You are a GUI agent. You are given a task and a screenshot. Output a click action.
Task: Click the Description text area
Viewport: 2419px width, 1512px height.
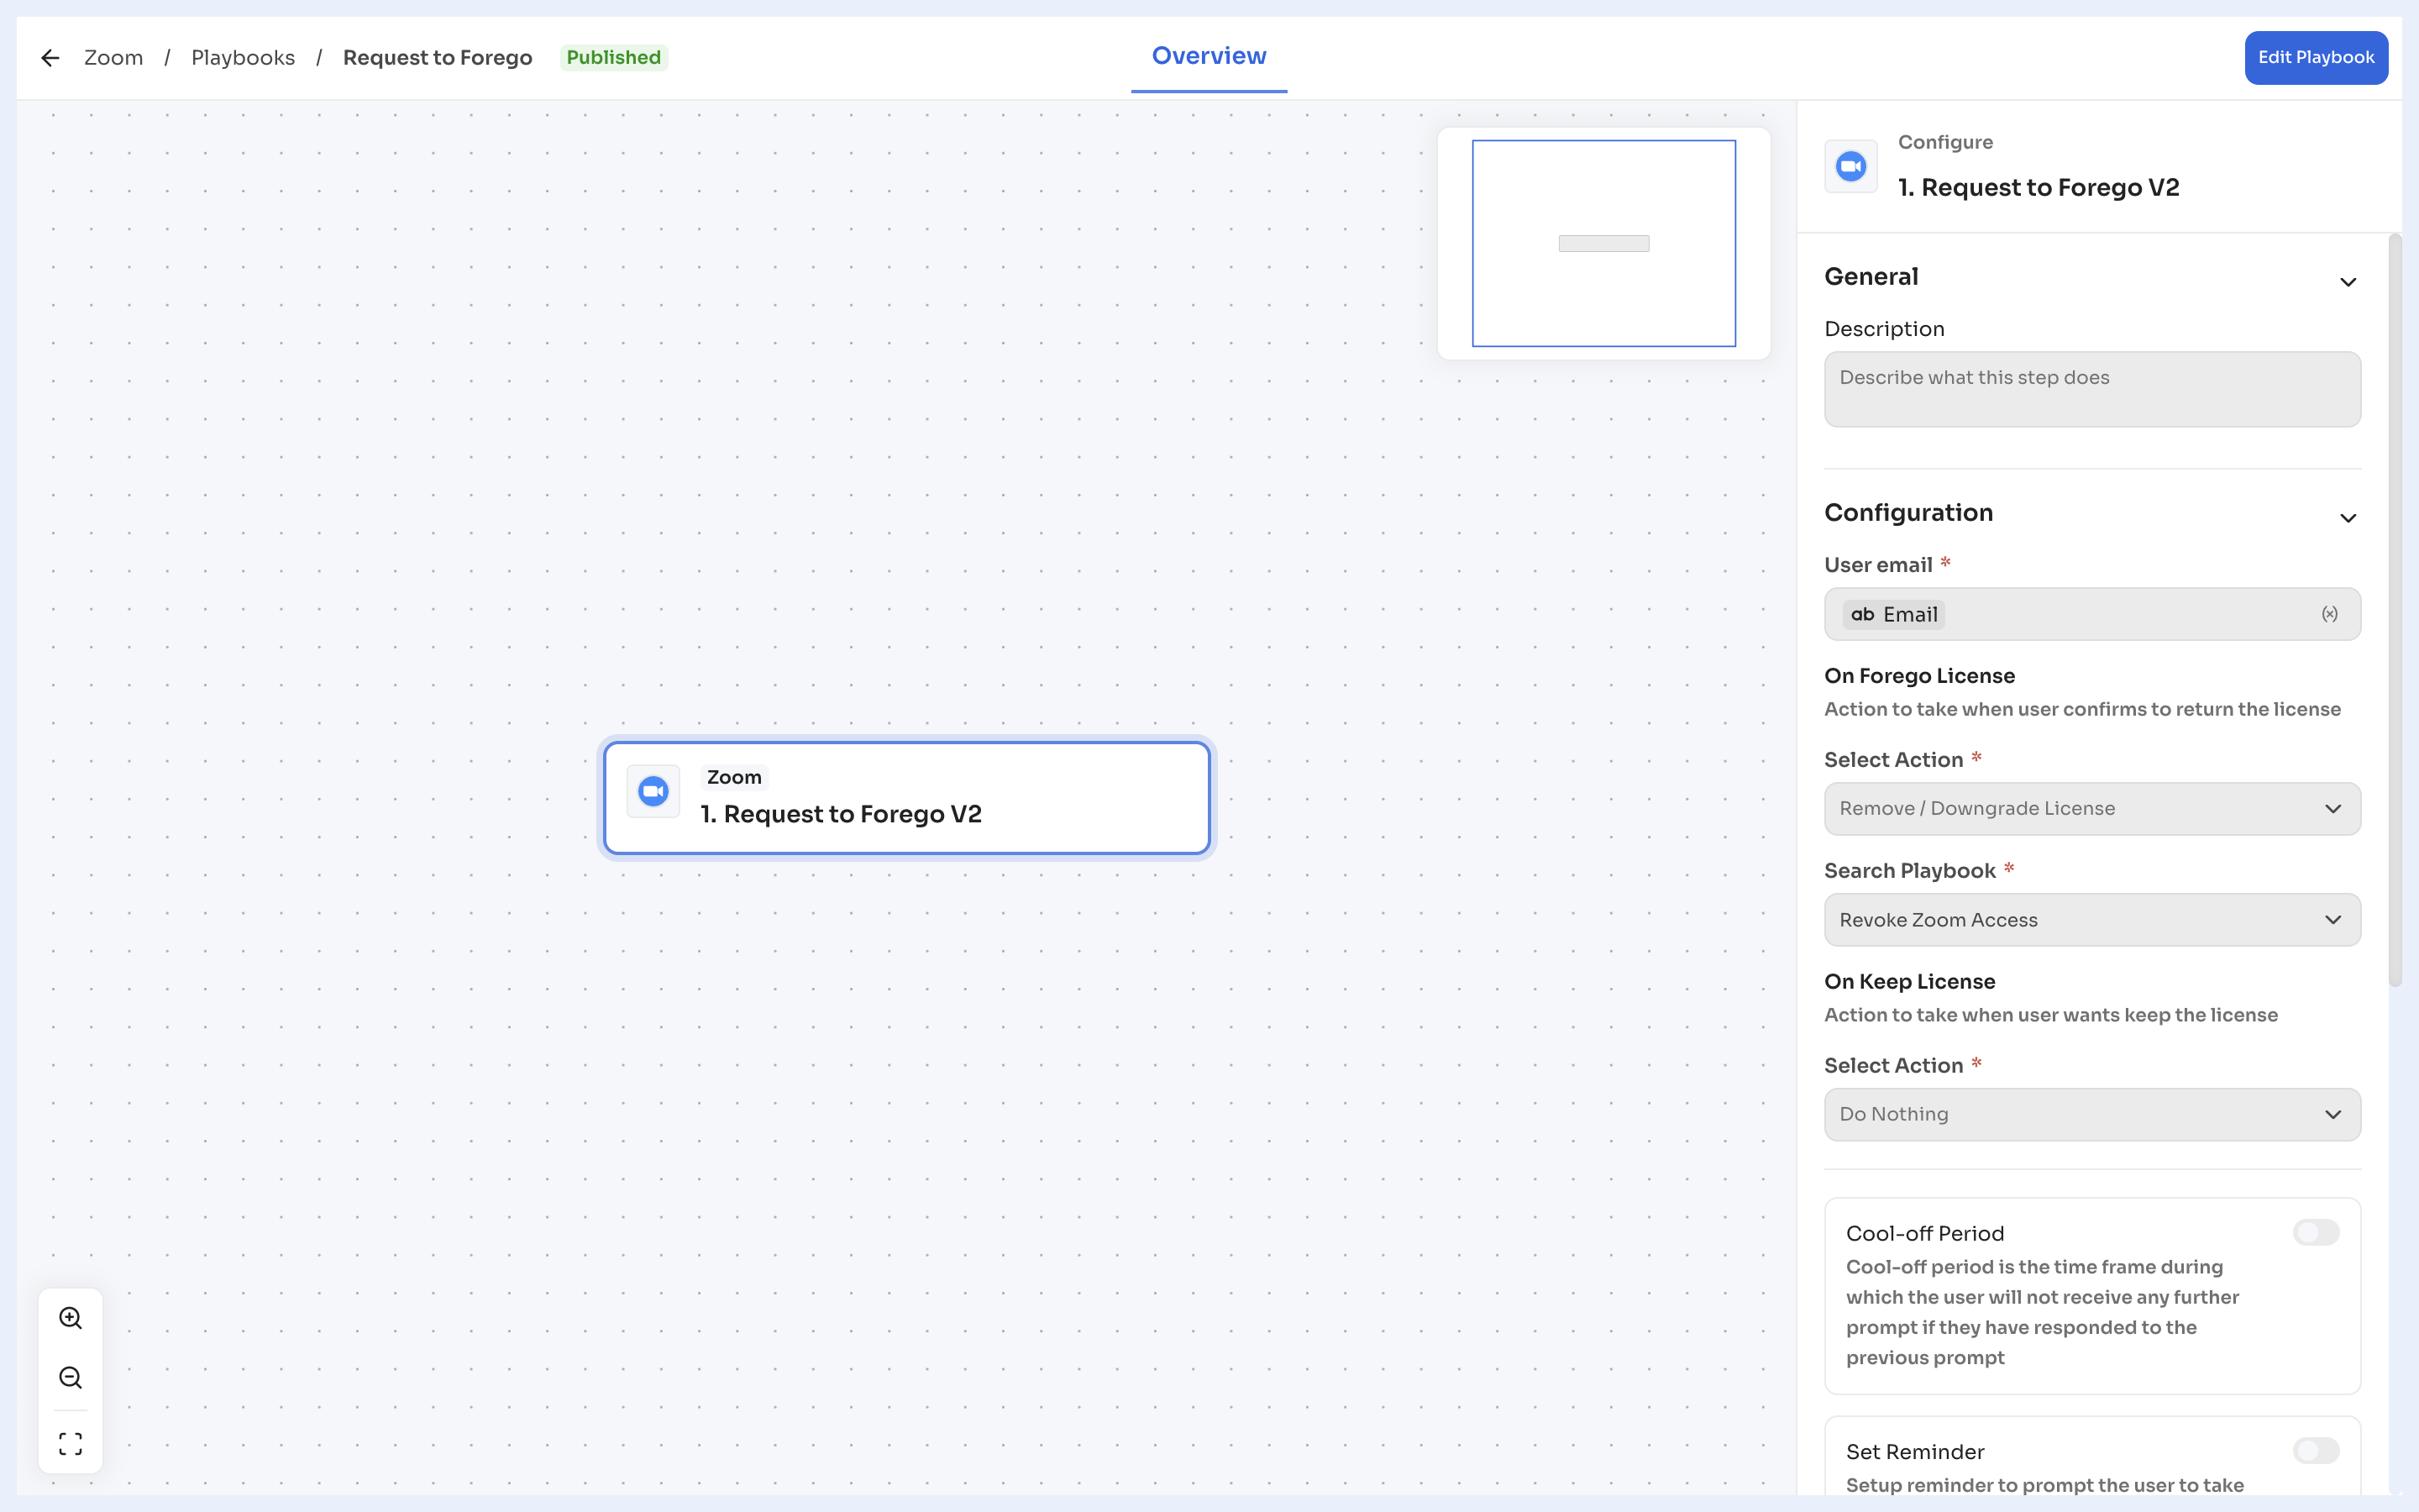tap(2092, 389)
